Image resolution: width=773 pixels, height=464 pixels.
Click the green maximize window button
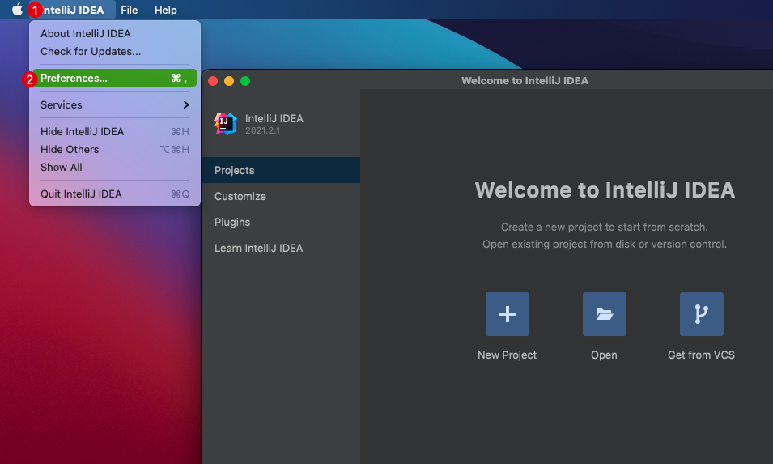[x=245, y=81]
